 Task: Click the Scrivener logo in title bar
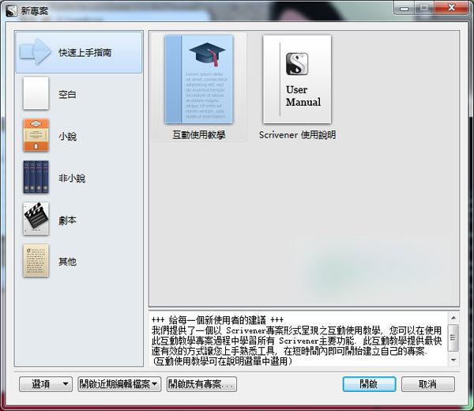[10, 9]
